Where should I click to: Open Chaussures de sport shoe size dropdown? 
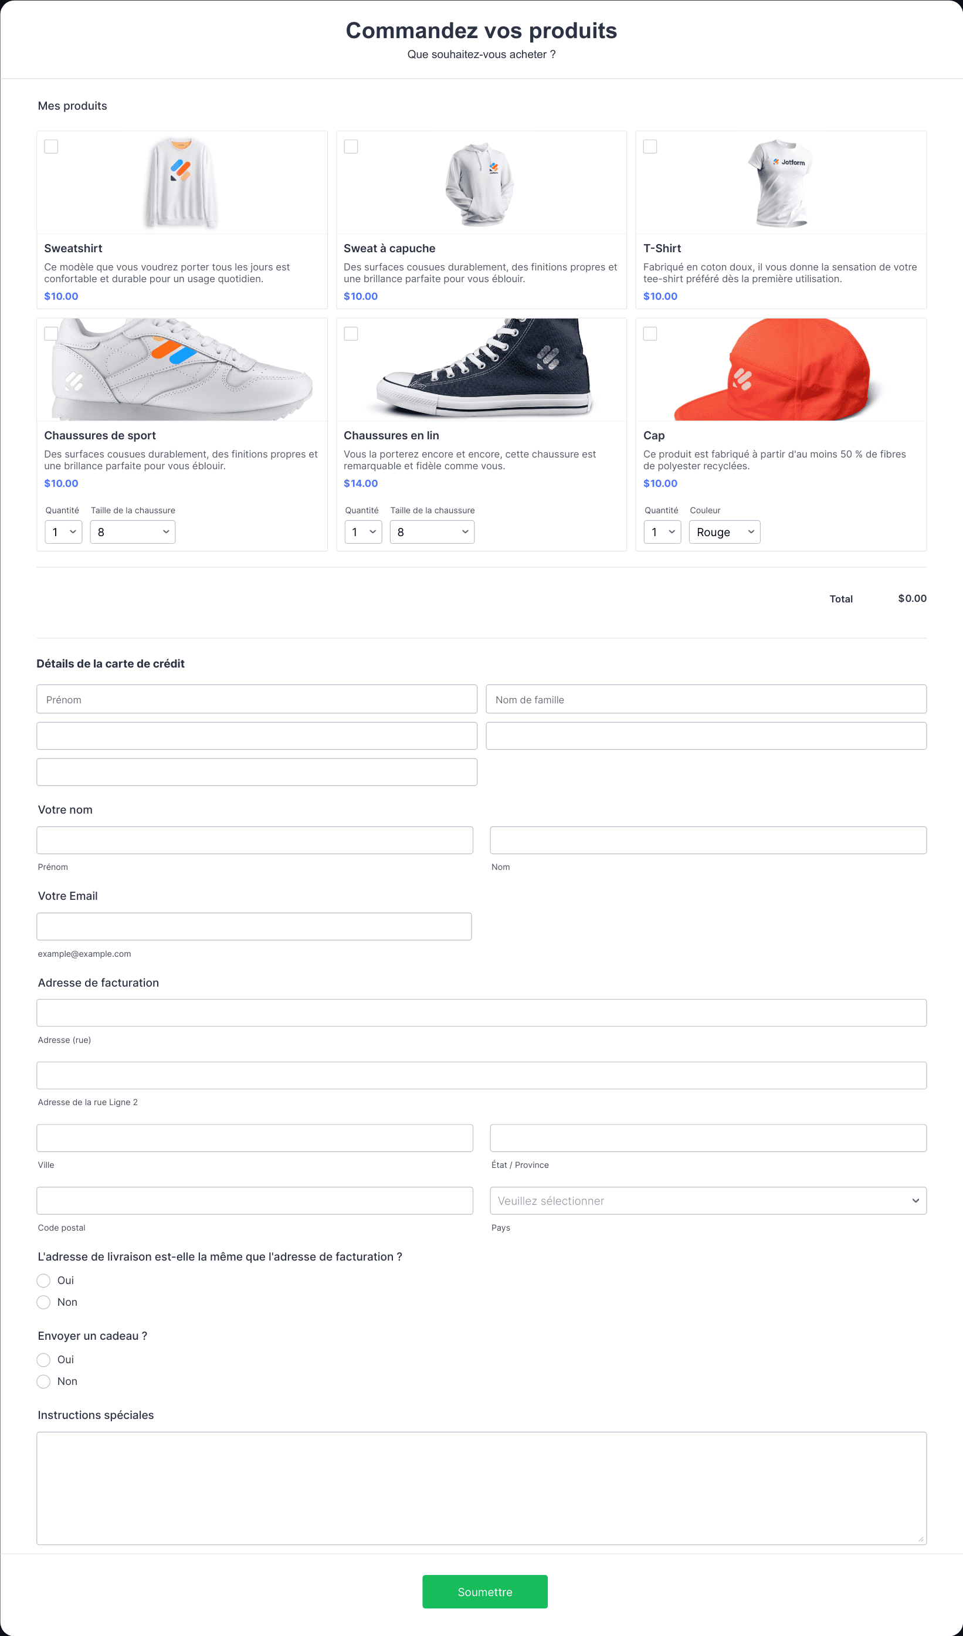point(133,533)
